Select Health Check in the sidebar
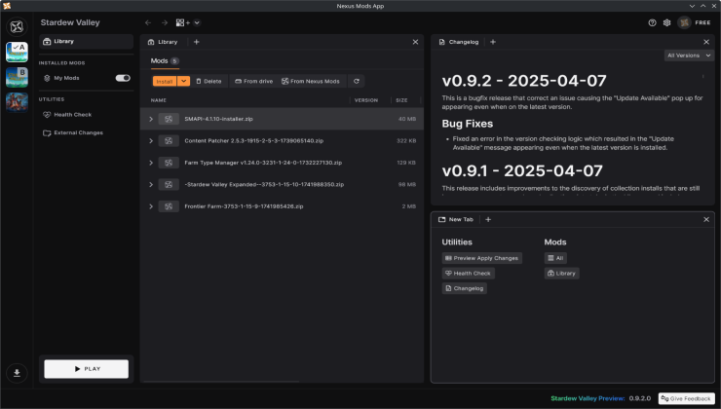 (x=73, y=114)
